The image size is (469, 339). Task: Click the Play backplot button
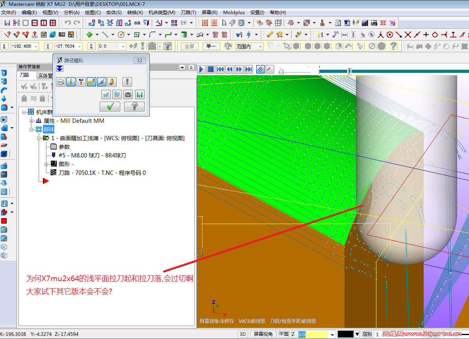pyautogui.click(x=201, y=69)
